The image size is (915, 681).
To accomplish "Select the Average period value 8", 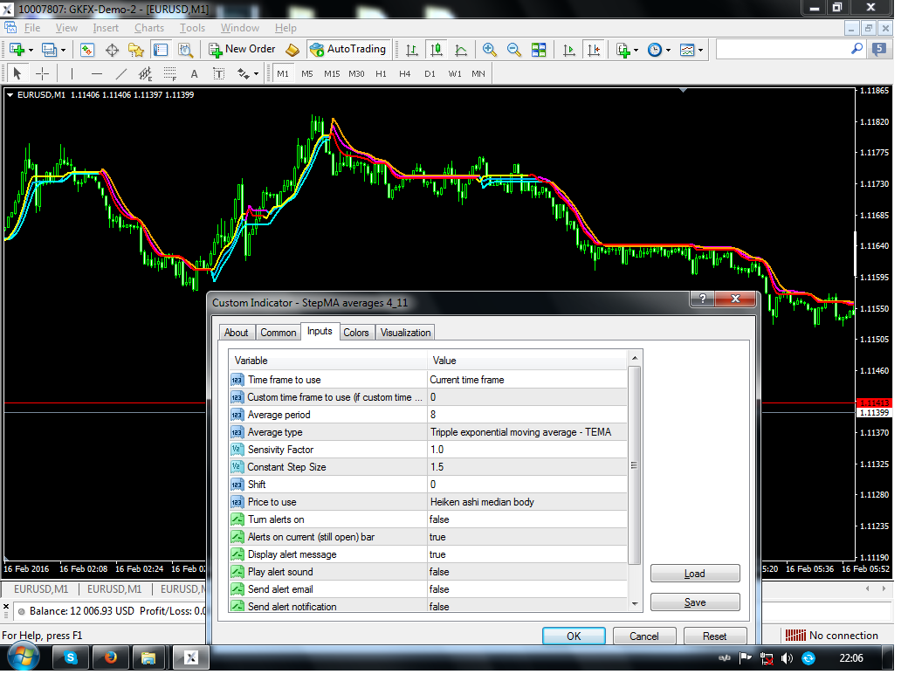I will coord(527,415).
